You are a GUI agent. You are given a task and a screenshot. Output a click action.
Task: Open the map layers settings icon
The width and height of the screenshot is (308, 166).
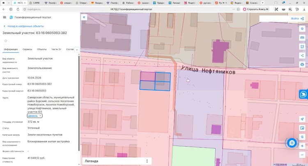click(x=302, y=29)
